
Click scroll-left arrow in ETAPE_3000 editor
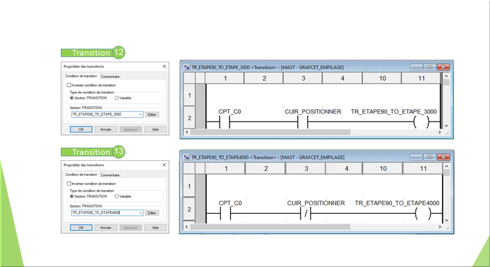tap(187, 132)
